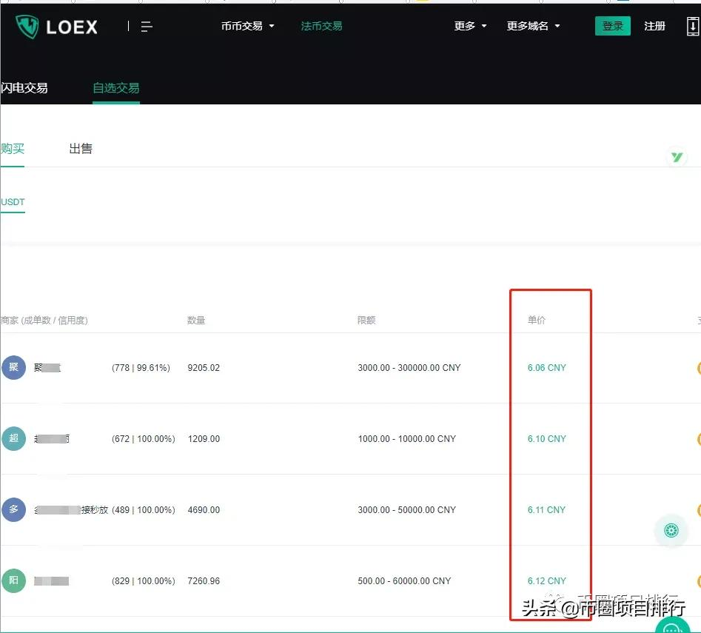Image resolution: width=701 pixels, height=633 pixels.
Task: Click the limit 500.00 - 60000.00 CNY
Action: click(405, 580)
